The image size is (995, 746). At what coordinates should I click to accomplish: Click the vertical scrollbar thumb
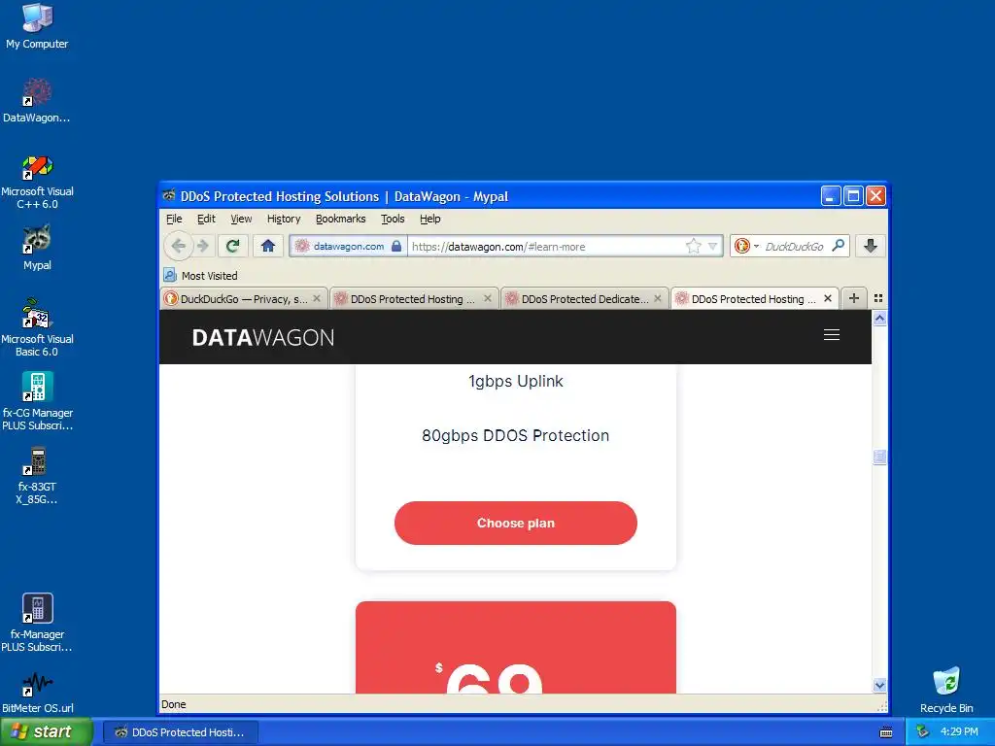[879, 457]
